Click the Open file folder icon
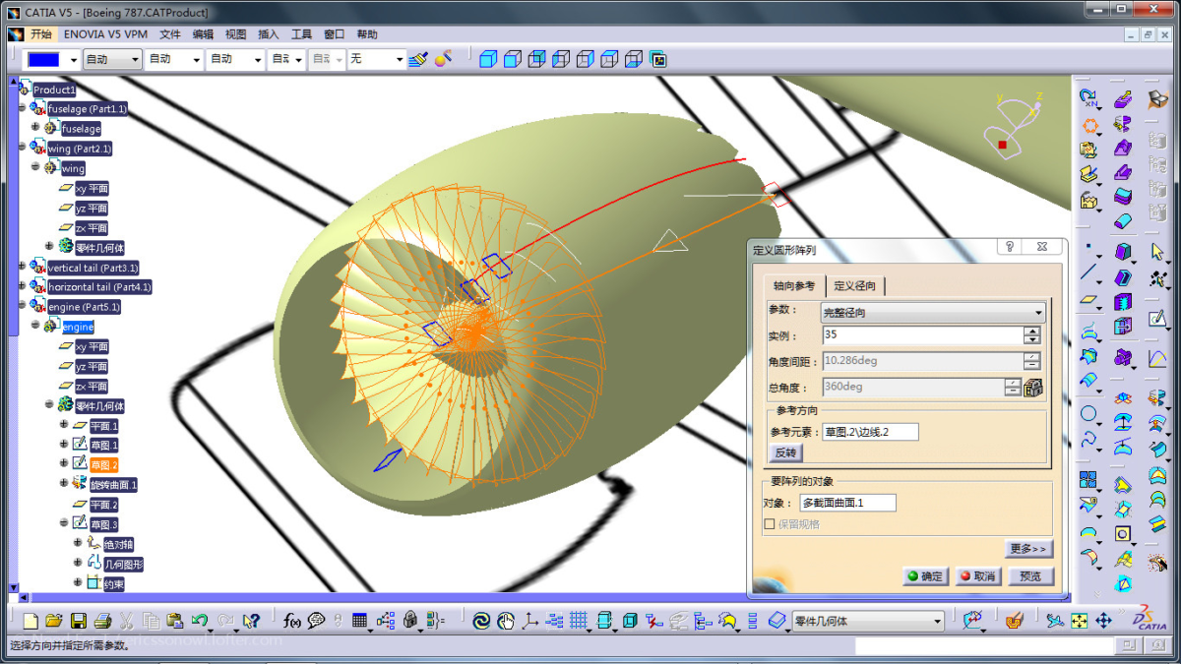This screenshot has width=1181, height=664. [54, 621]
